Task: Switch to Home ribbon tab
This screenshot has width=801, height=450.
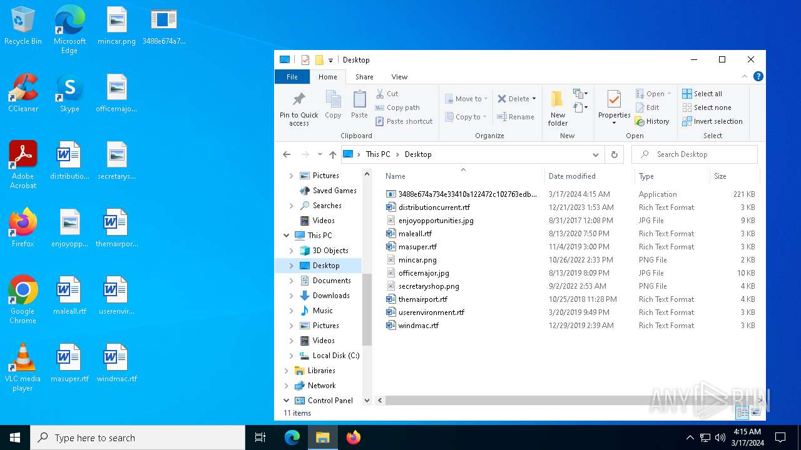Action: (x=327, y=77)
